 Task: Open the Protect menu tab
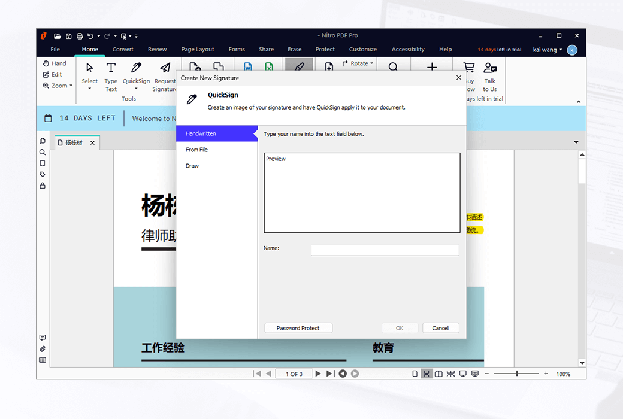point(325,49)
